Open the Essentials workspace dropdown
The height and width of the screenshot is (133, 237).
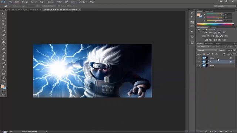coord(225,6)
